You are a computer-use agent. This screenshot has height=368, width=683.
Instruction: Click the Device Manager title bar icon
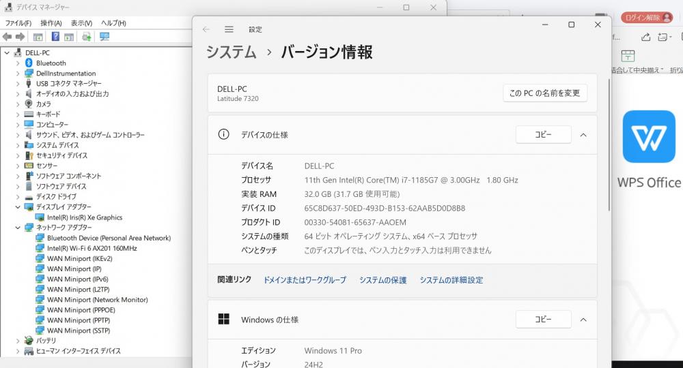8,7
